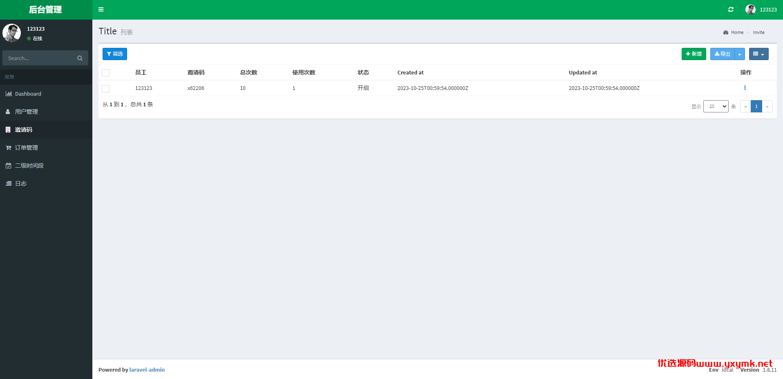Open 日志 sidebar menu
The width and height of the screenshot is (783, 379).
coord(46,184)
